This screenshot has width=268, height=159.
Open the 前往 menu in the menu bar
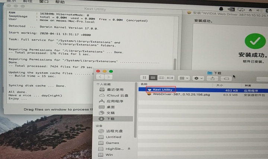coord(28,1)
